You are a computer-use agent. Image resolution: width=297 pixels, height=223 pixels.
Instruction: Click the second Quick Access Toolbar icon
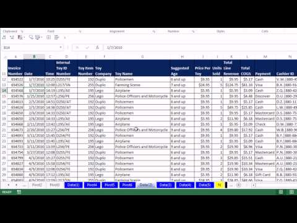(x=12, y=37)
